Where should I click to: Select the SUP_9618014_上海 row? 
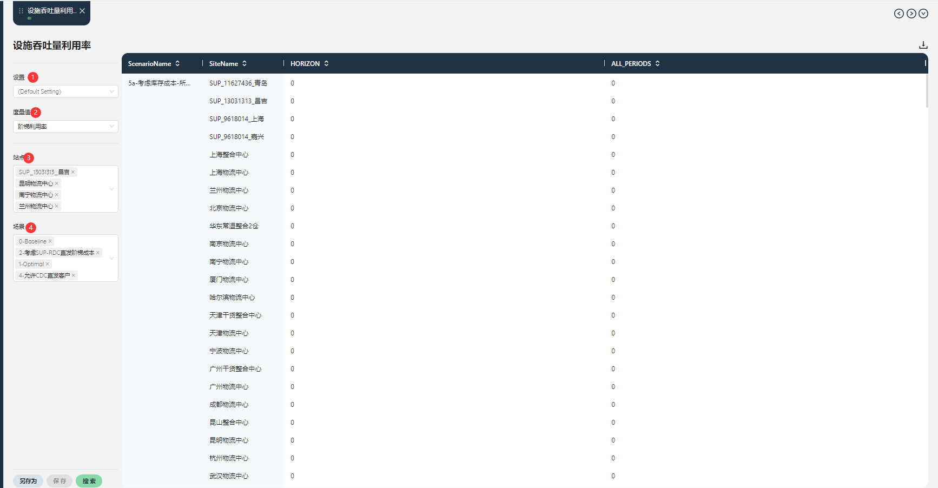coord(525,119)
